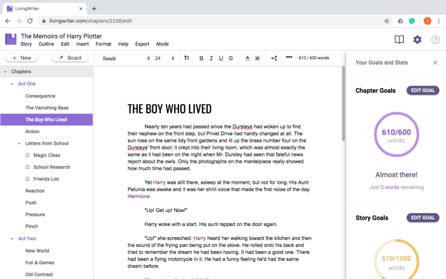
Task: Click the New button
Action: pos(22,58)
